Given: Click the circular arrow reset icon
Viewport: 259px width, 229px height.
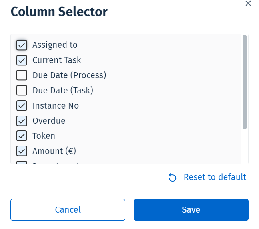Looking at the screenshot, I should pos(173,178).
